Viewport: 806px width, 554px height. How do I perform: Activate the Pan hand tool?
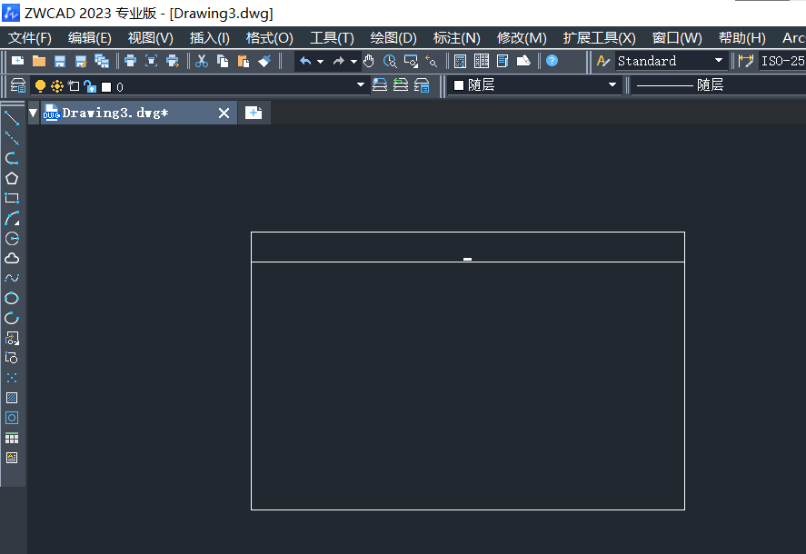point(369,61)
